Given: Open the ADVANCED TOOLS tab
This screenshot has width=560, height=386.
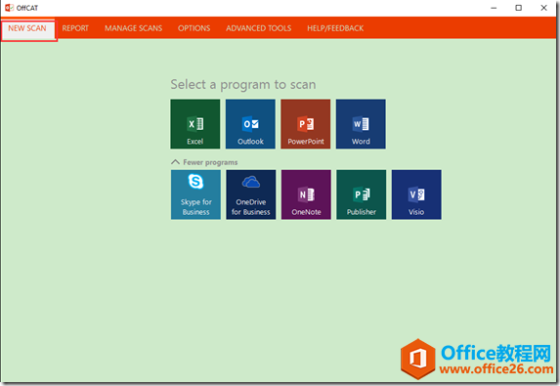Looking at the screenshot, I should point(259,28).
